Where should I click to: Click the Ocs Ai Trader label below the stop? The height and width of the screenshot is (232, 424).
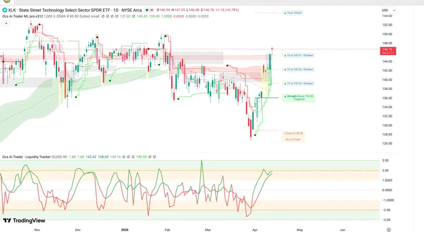pyautogui.click(x=293, y=140)
